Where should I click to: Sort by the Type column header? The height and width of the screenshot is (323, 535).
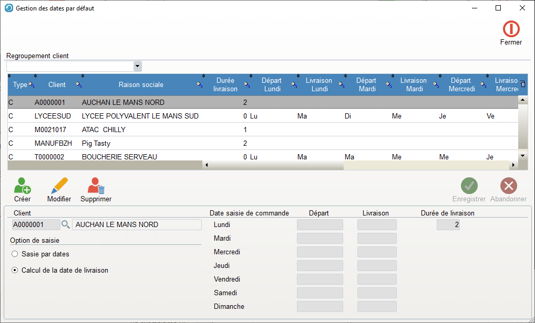pyautogui.click(x=20, y=84)
